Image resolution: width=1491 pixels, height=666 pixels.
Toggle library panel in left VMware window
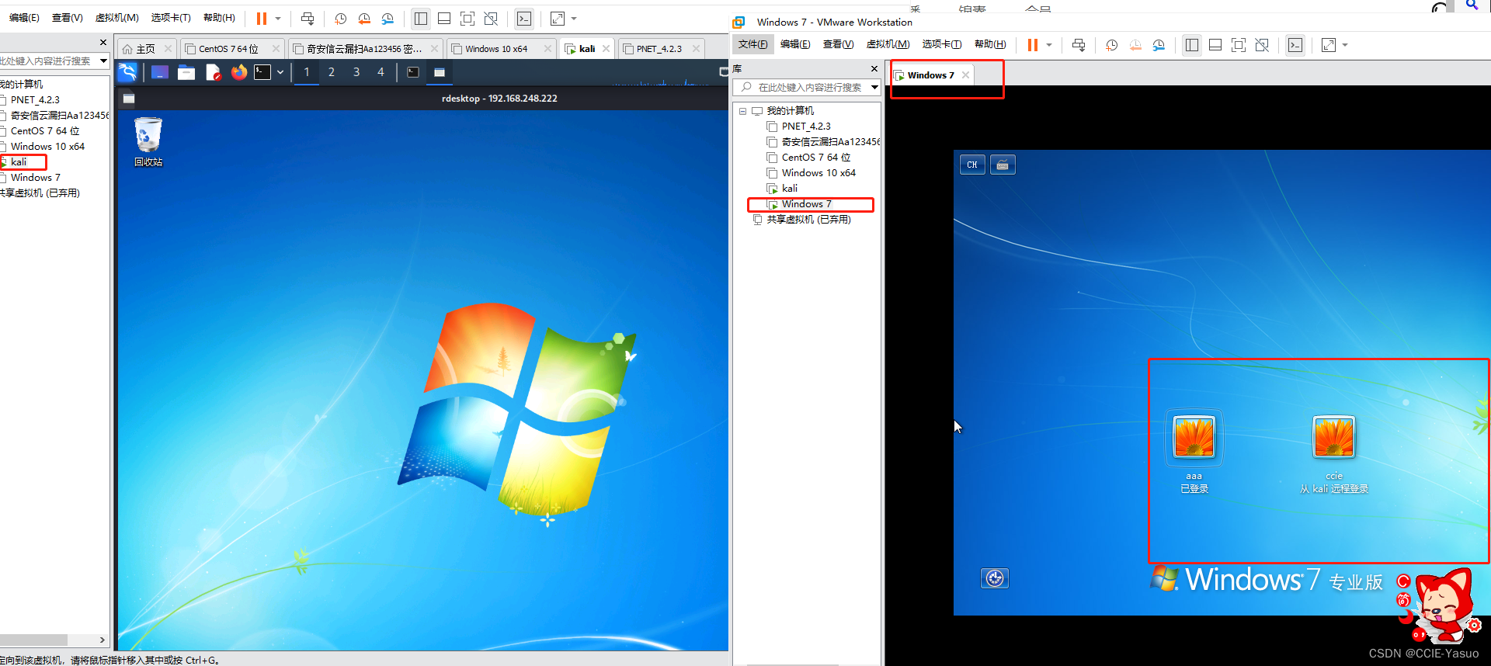420,19
